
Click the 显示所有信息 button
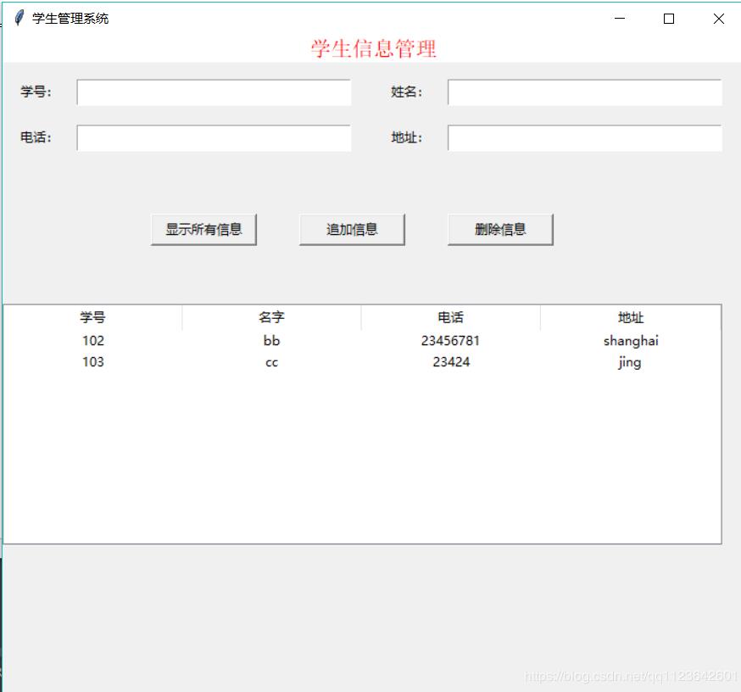click(203, 227)
